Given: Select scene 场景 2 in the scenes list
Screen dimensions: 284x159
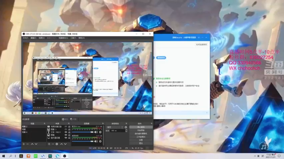Looking at the screenshot, I should 34,127.
